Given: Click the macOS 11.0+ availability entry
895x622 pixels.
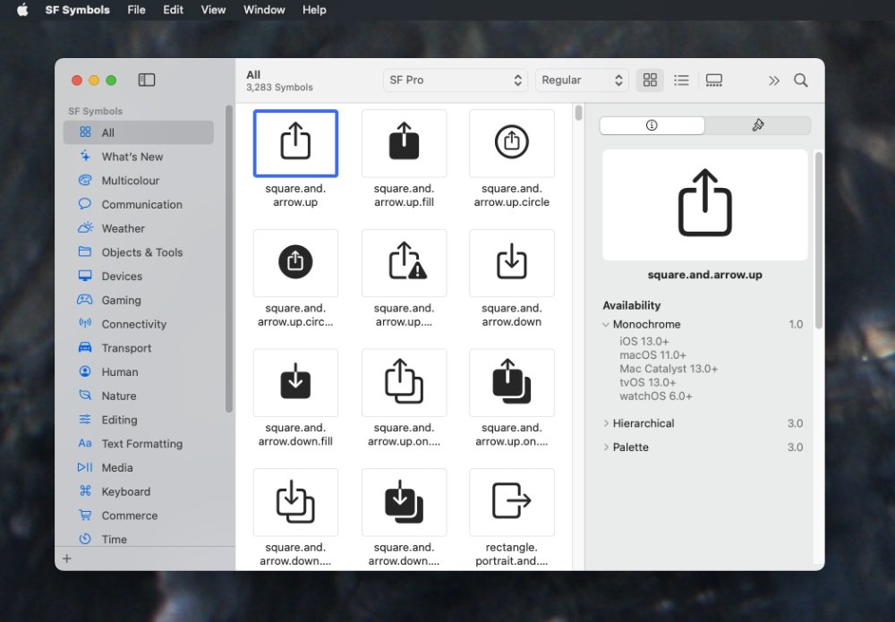Looking at the screenshot, I should (x=653, y=355).
